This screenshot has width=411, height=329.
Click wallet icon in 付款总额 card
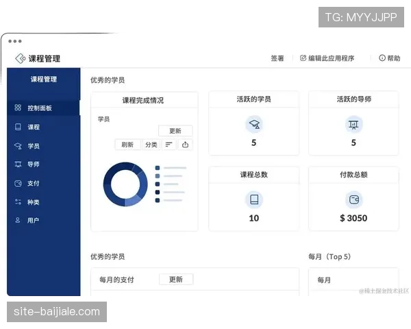point(354,199)
